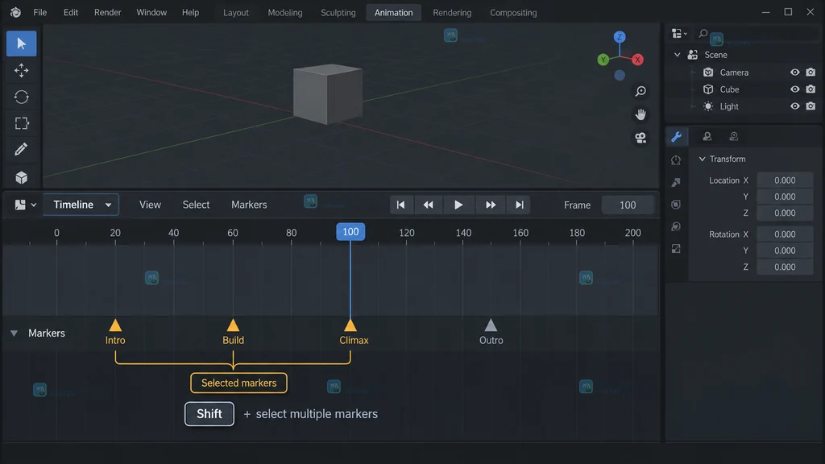Click the Rotation Z value field
The height and width of the screenshot is (464, 825).
point(785,267)
